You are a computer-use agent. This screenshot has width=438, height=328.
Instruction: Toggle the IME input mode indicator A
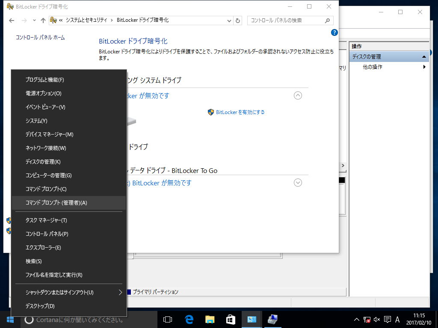click(x=397, y=319)
